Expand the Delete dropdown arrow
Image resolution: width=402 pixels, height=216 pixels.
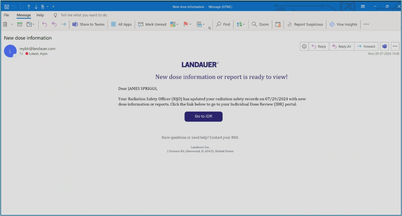tap(12, 24)
